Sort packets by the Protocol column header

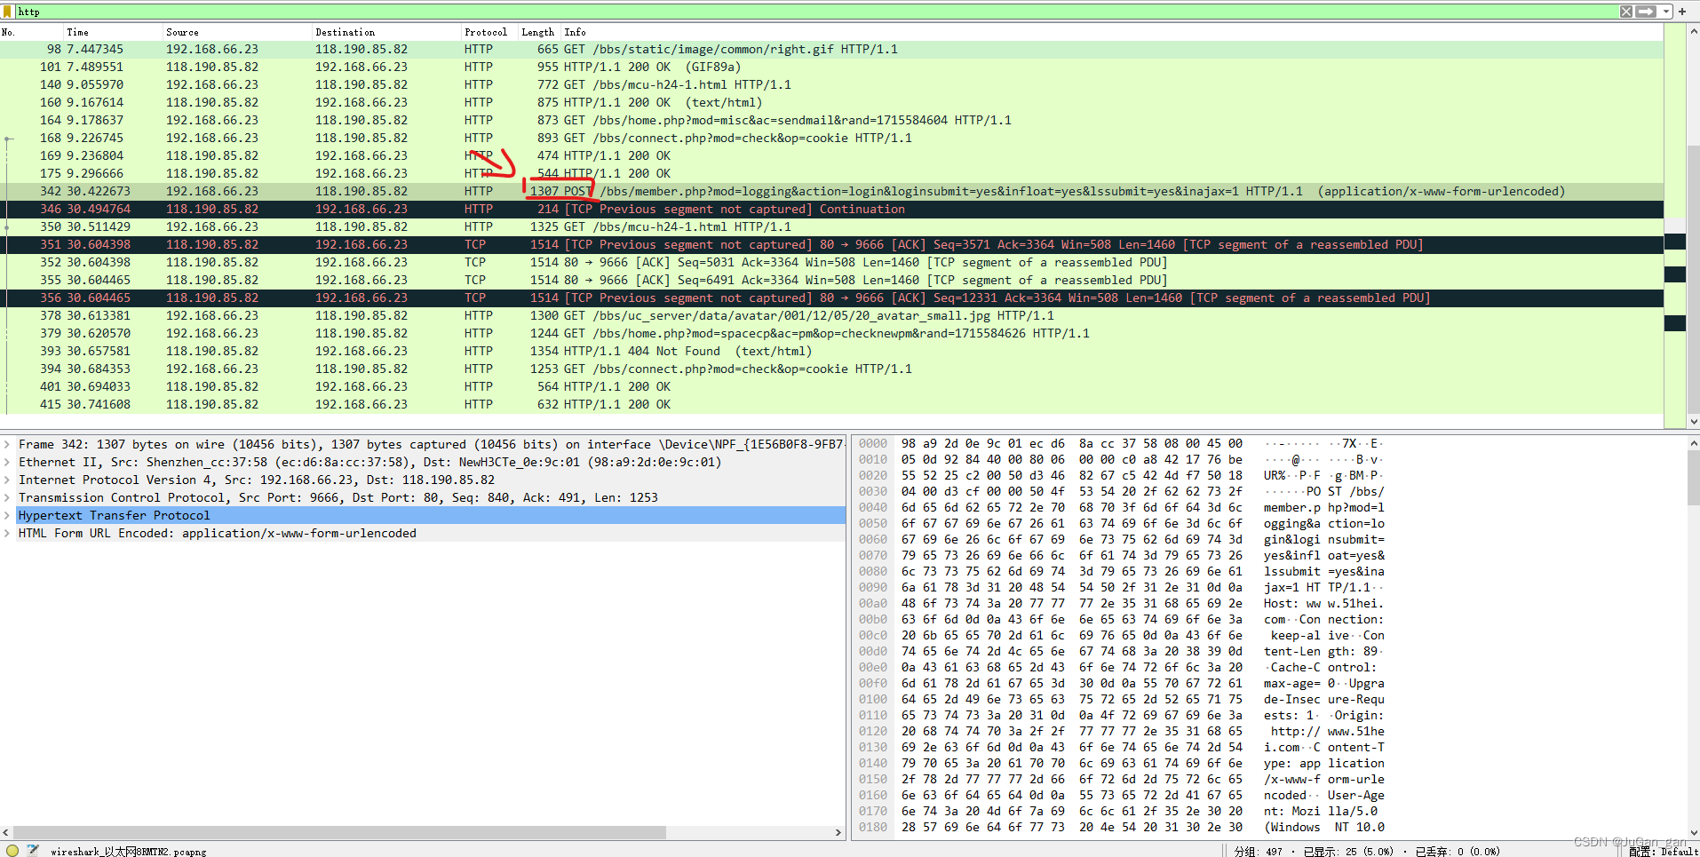pyautogui.click(x=486, y=32)
